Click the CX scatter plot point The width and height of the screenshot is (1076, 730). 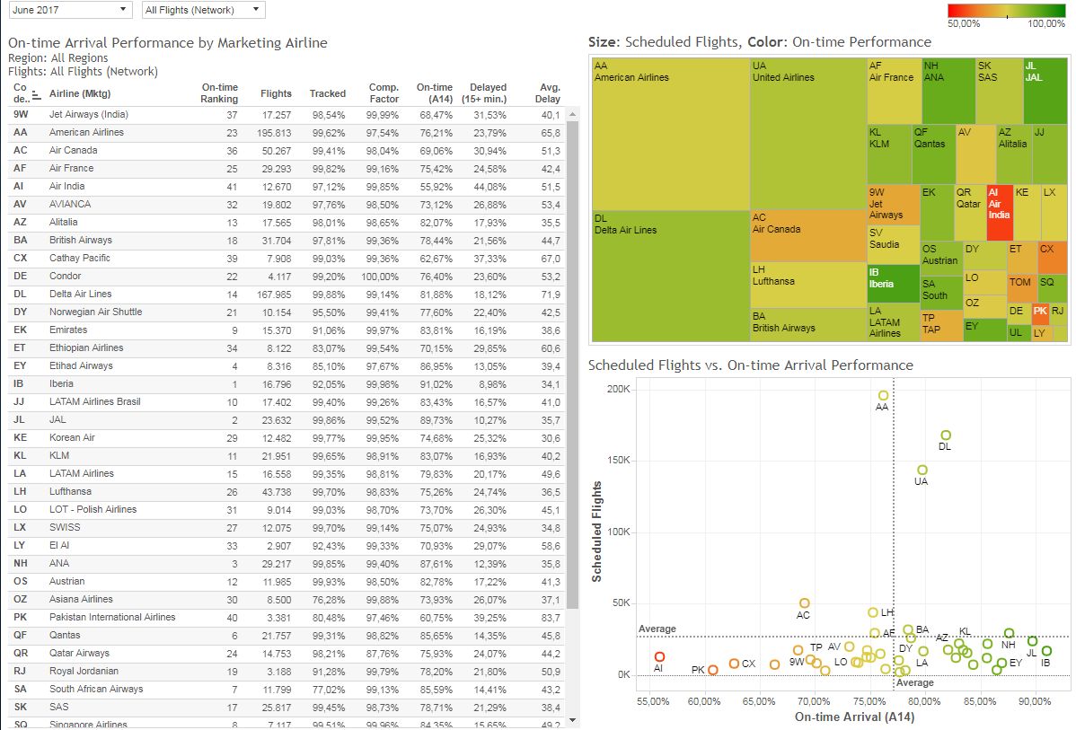pos(734,664)
